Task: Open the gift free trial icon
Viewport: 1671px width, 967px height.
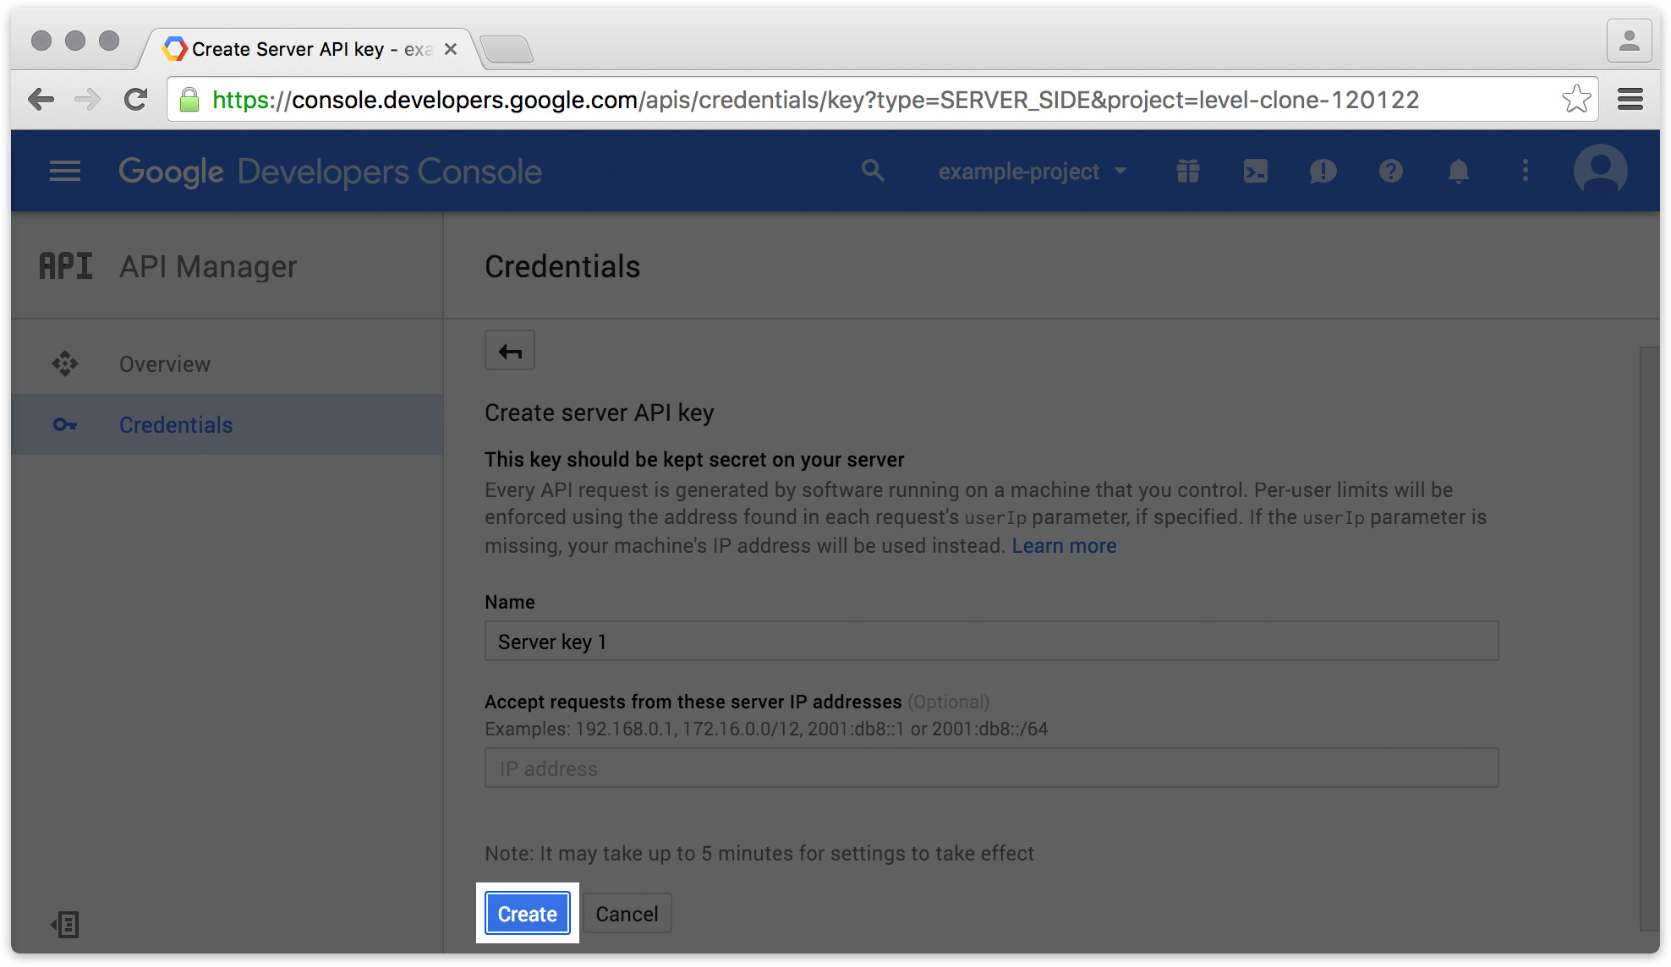Action: tap(1187, 172)
